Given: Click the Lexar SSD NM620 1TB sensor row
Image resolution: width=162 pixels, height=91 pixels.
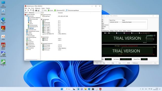Looking at the screenshot, I should point(54,34).
